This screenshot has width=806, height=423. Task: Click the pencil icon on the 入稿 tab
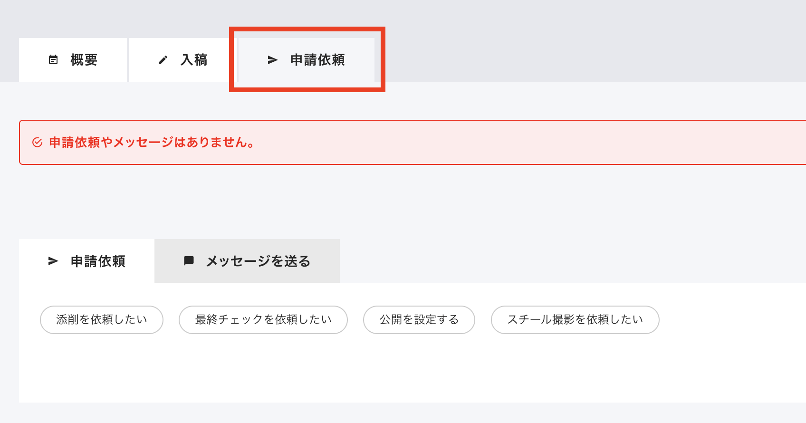click(x=163, y=60)
